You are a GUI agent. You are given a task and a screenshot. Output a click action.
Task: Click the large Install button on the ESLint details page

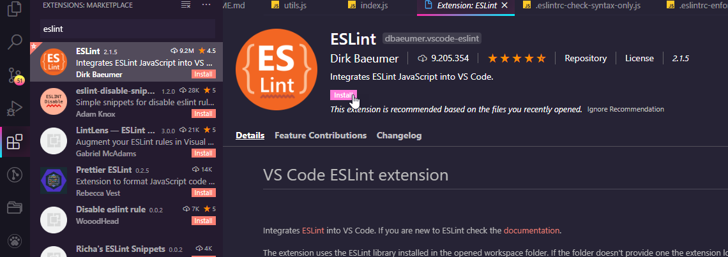click(x=344, y=95)
